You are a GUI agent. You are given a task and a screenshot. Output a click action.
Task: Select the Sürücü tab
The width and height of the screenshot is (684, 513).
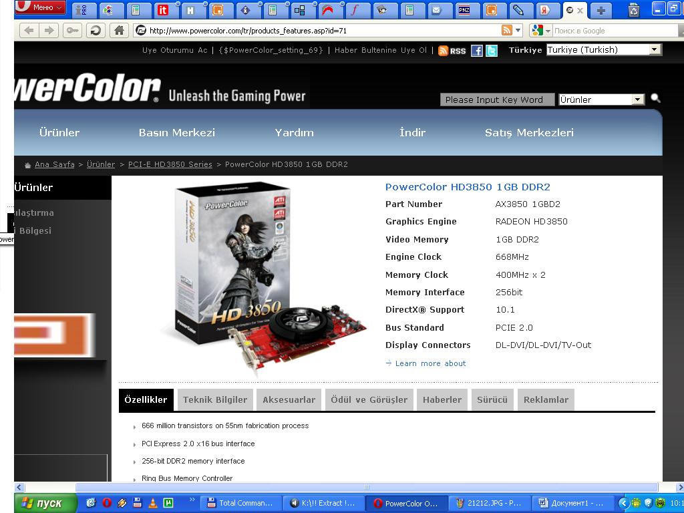coord(492,399)
